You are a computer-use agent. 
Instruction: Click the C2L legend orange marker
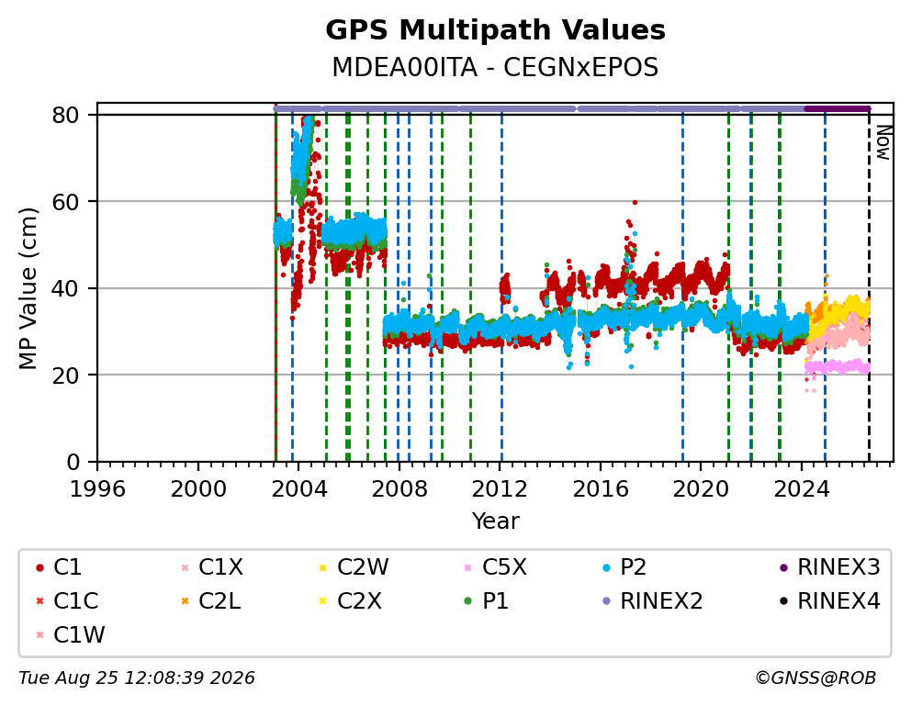pos(185,601)
